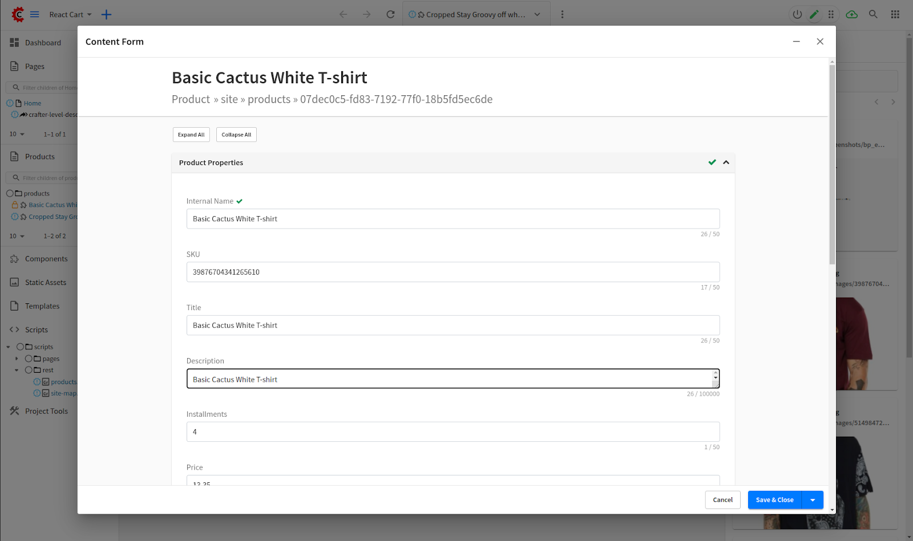The image size is (913, 541).
Task: Toggle the power icon in top toolbar
Action: pos(797,14)
